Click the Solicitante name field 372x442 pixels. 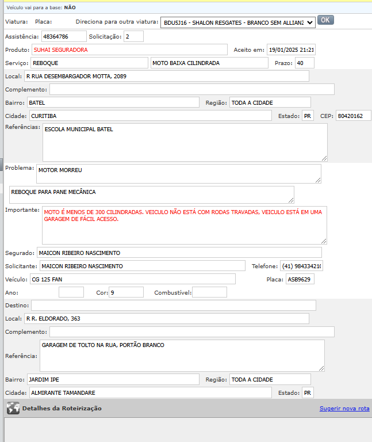click(x=142, y=266)
